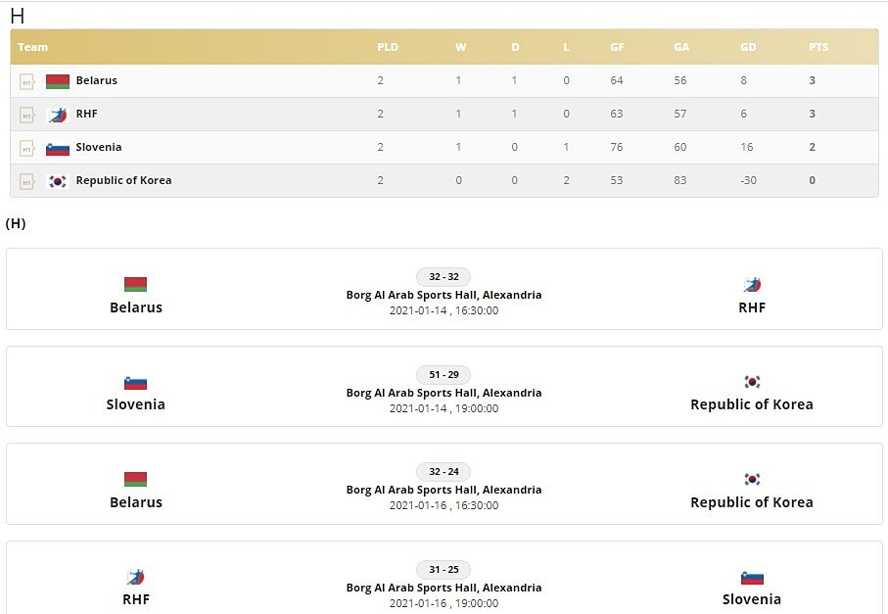Click Belarus flag in the 32-32 match card
The width and height of the screenshot is (888, 614).
pyautogui.click(x=135, y=285)
